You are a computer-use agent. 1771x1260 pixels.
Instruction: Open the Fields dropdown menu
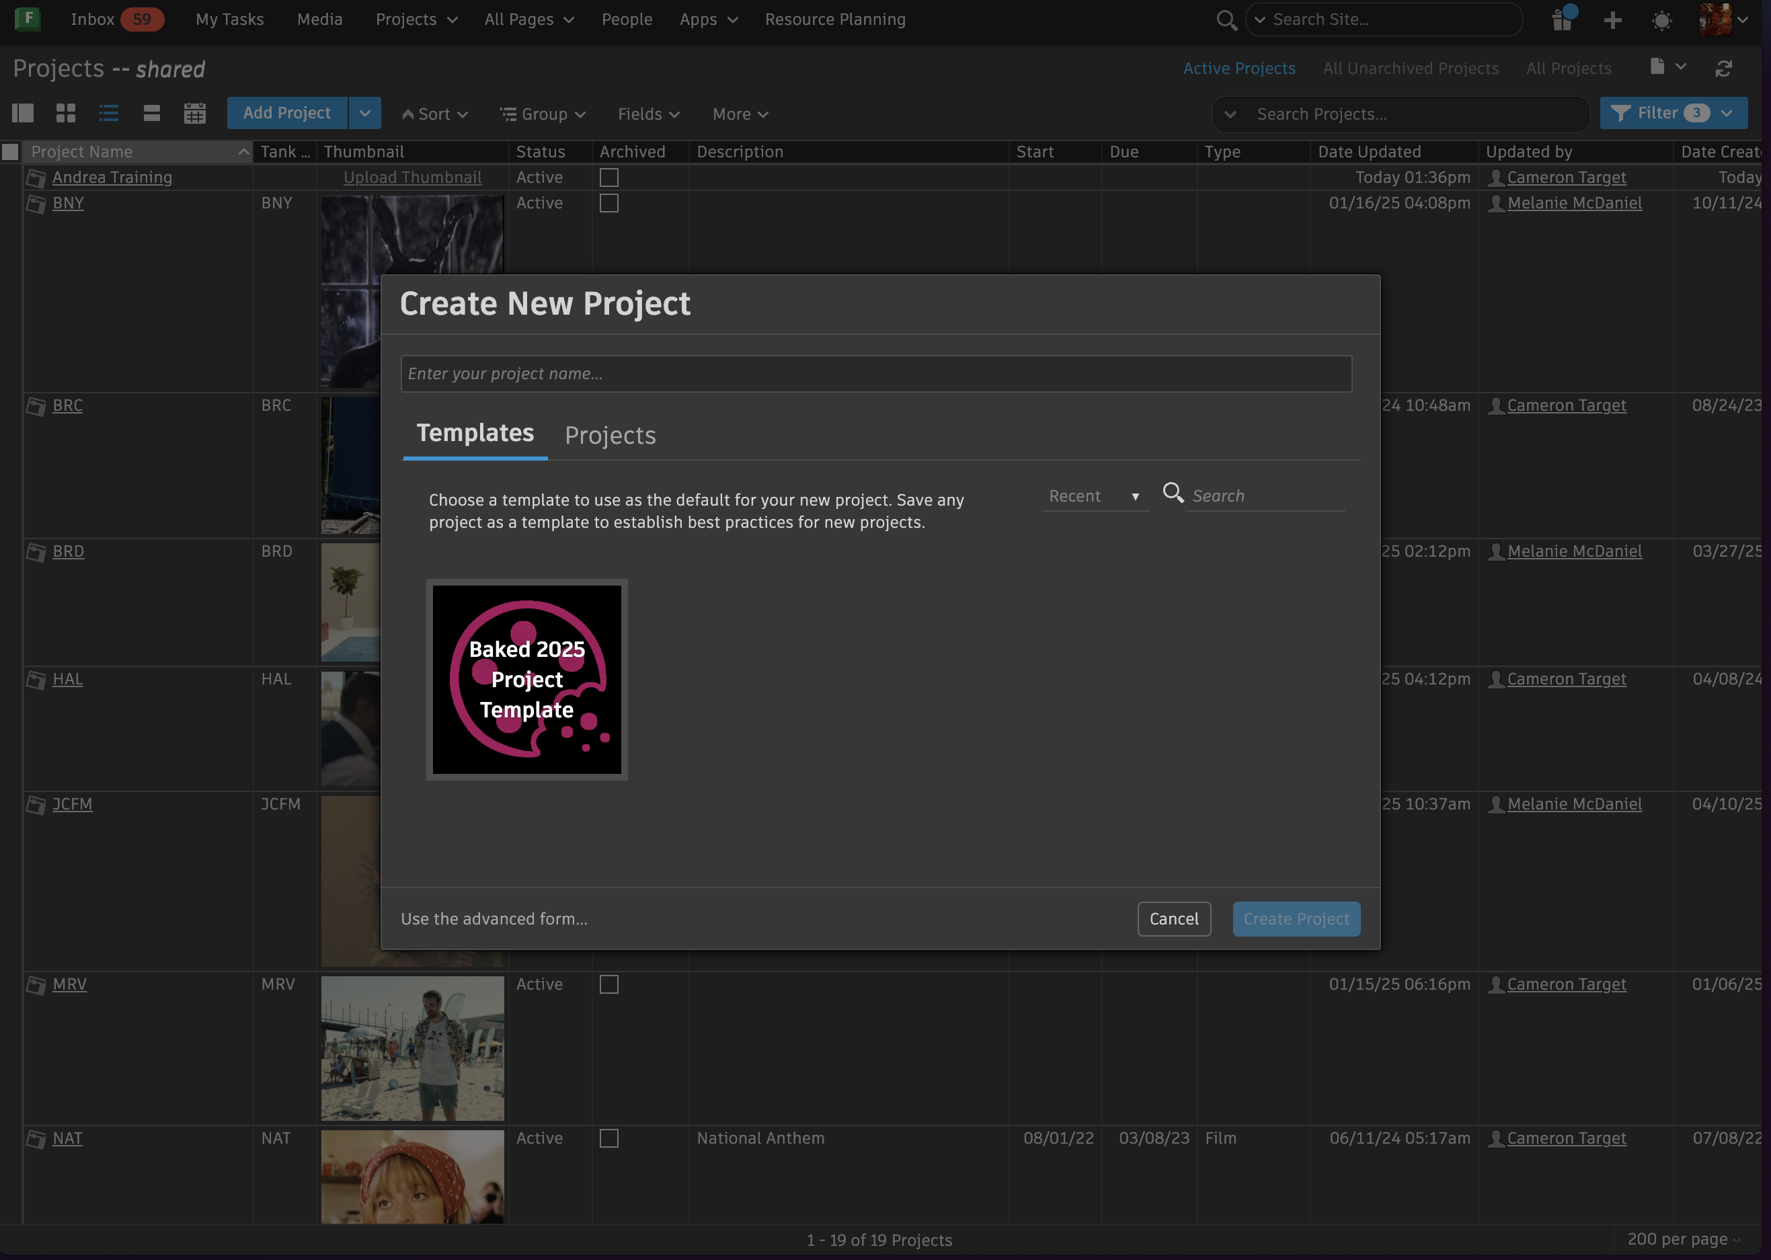click(x=649, y=114)
